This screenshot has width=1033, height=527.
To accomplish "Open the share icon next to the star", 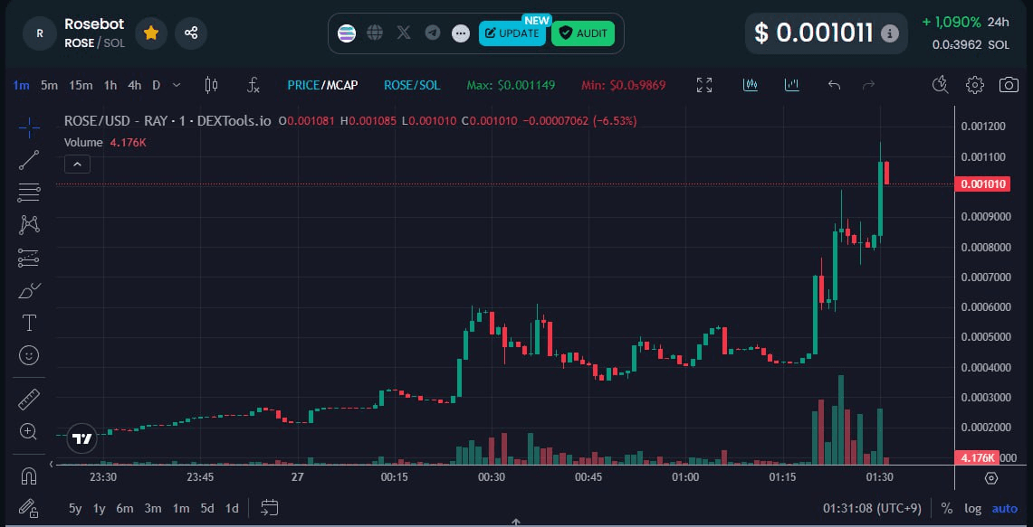I will point(191,33).
